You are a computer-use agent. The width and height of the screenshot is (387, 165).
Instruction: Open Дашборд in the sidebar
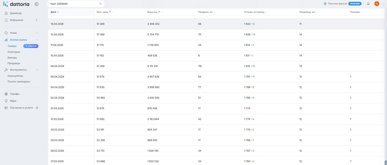(16, 13)
